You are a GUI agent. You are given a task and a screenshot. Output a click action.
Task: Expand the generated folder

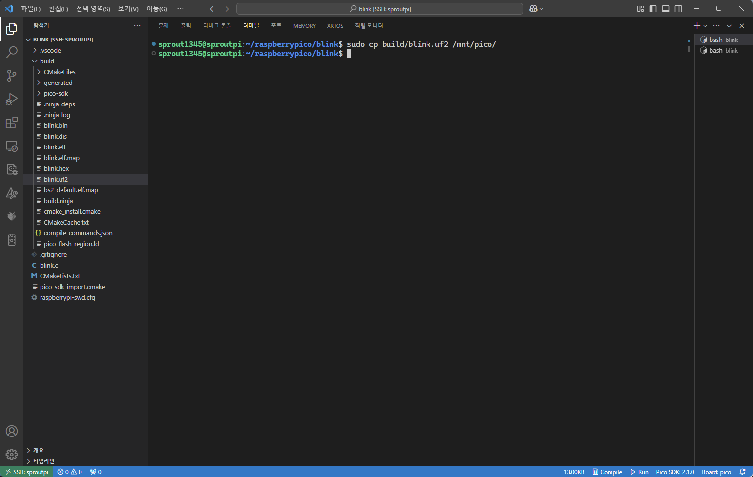pyautogui.click(x=86, y=83)
